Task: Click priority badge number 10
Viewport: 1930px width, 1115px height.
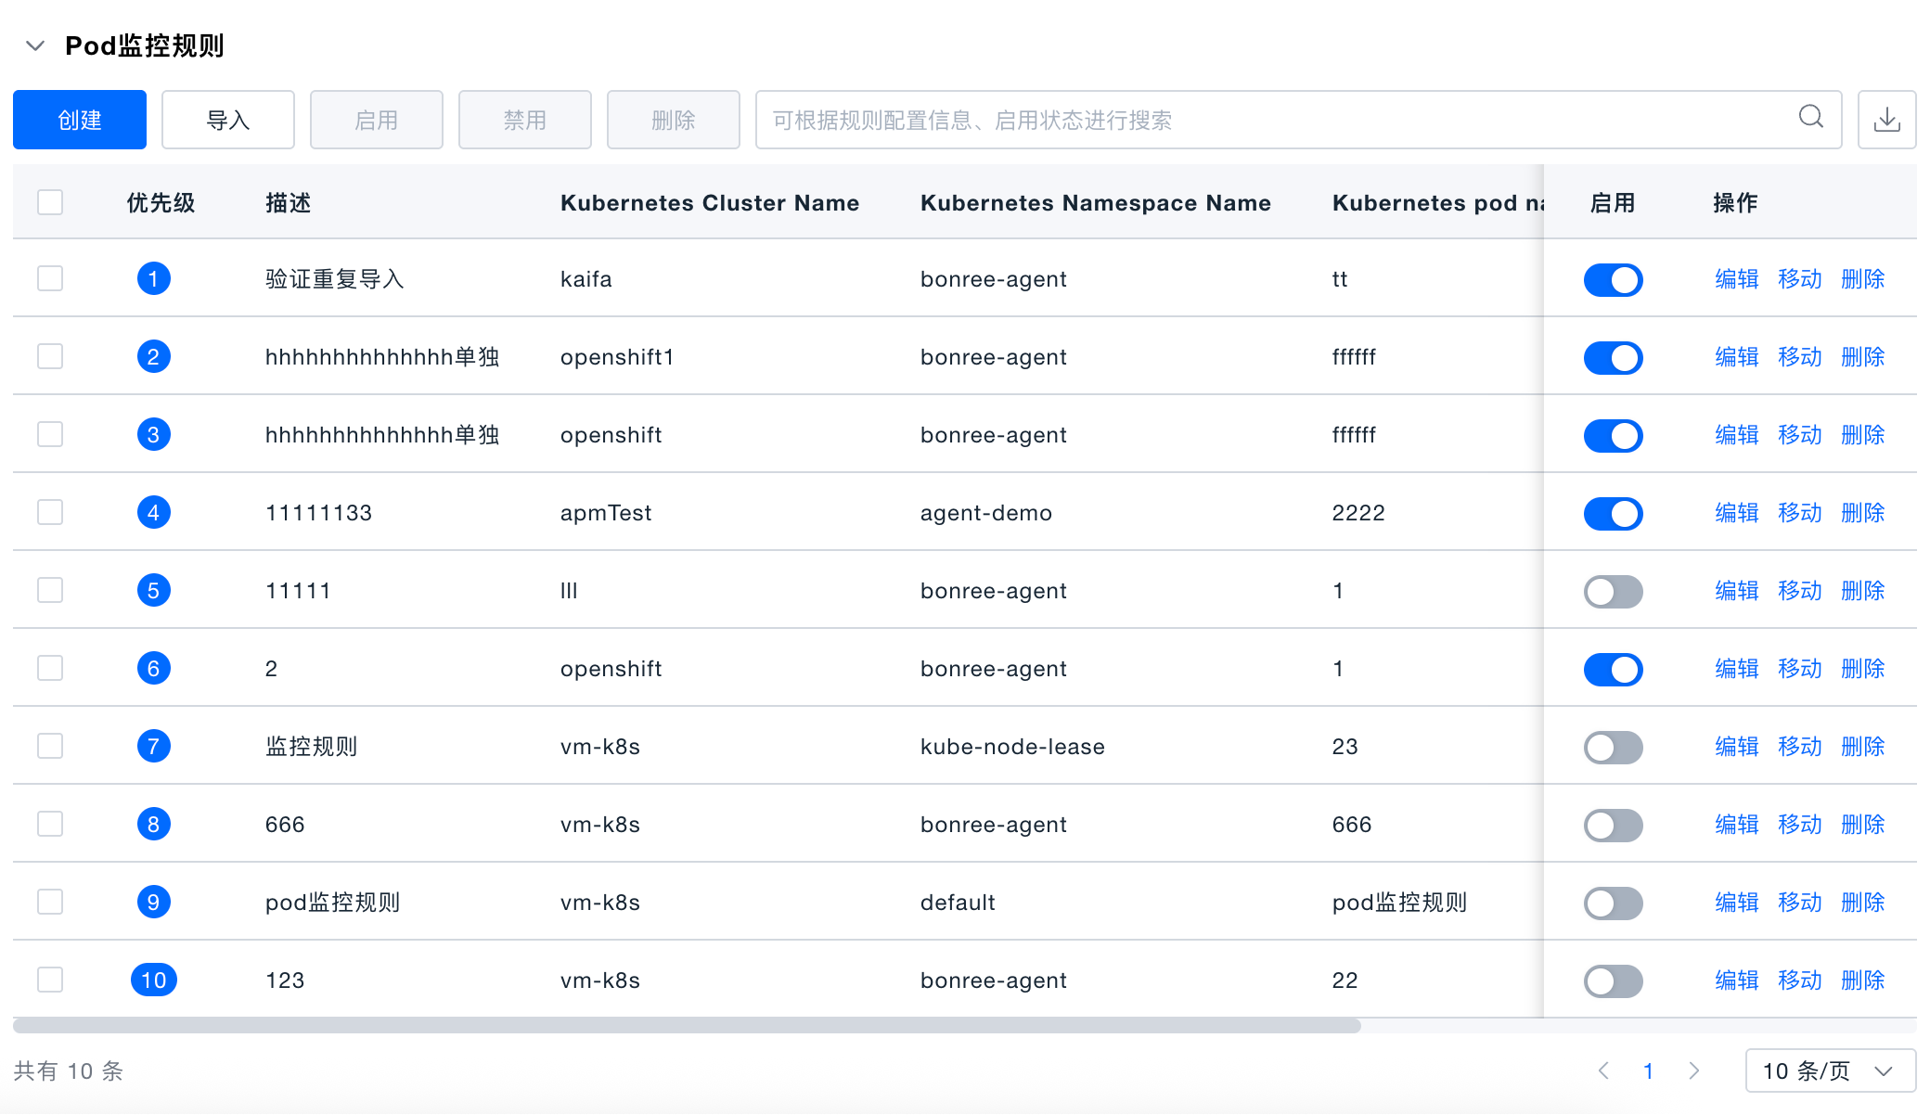Action: 154,980
